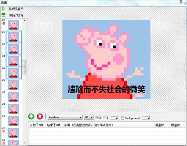The width and height of the screenshot is (187, 146).
Task: Click the frame list scrollbar thumb
Action: coord(24,67)
